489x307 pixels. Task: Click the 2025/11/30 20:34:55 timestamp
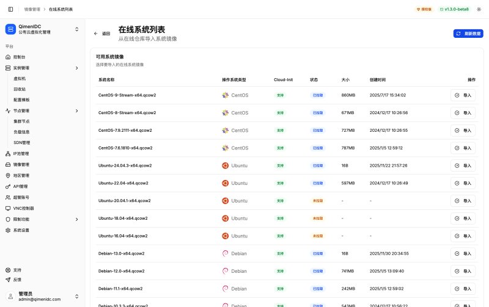tap(389, 254)
